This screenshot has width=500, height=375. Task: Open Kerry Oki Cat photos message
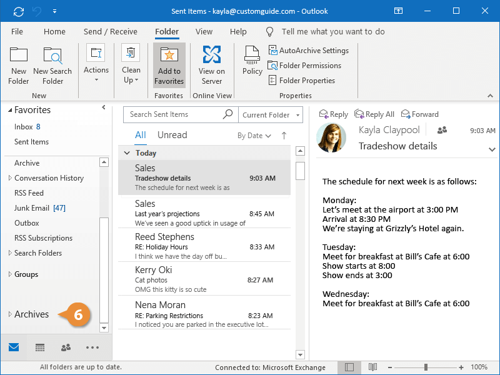204,279
